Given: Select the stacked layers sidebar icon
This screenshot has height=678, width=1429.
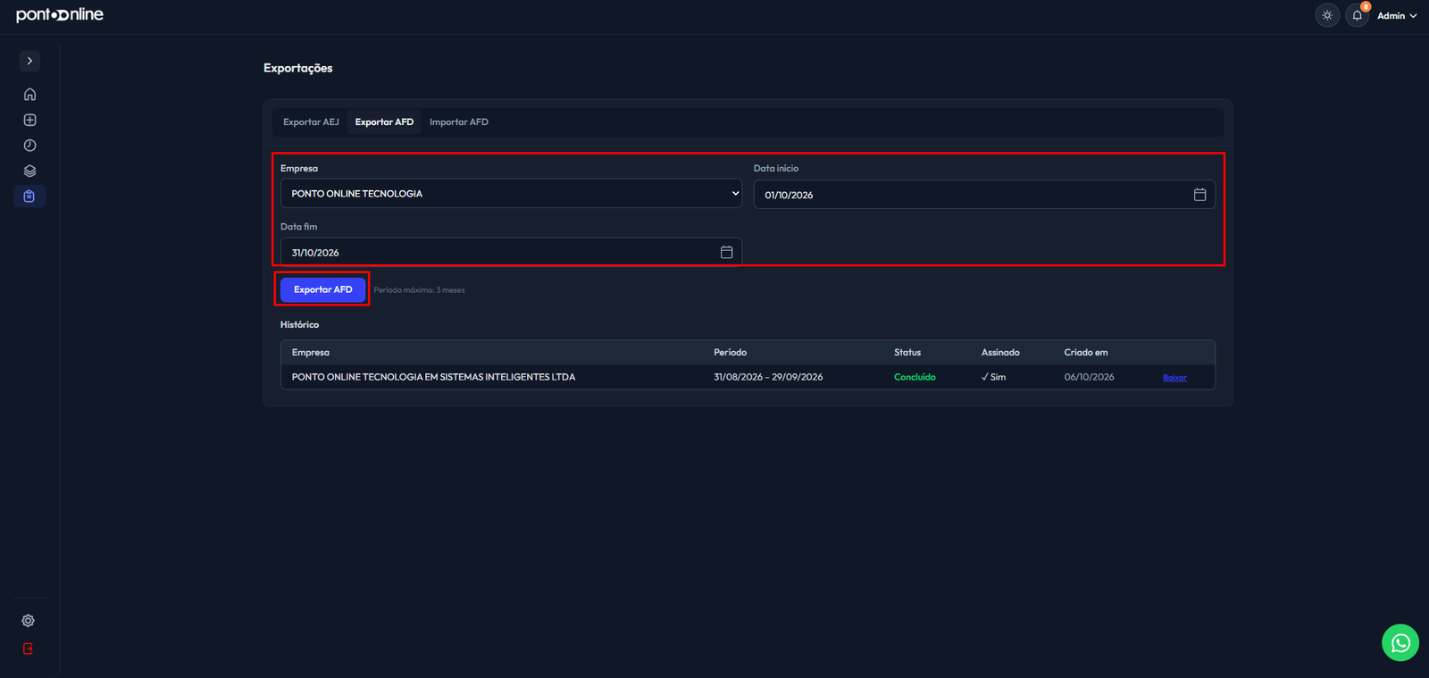Looking at the screenshot, I should click(x=29, y=171).
